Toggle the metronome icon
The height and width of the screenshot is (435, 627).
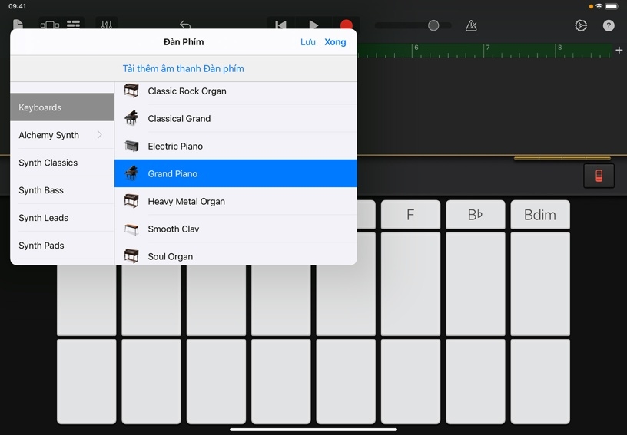(x=471, y=25)
